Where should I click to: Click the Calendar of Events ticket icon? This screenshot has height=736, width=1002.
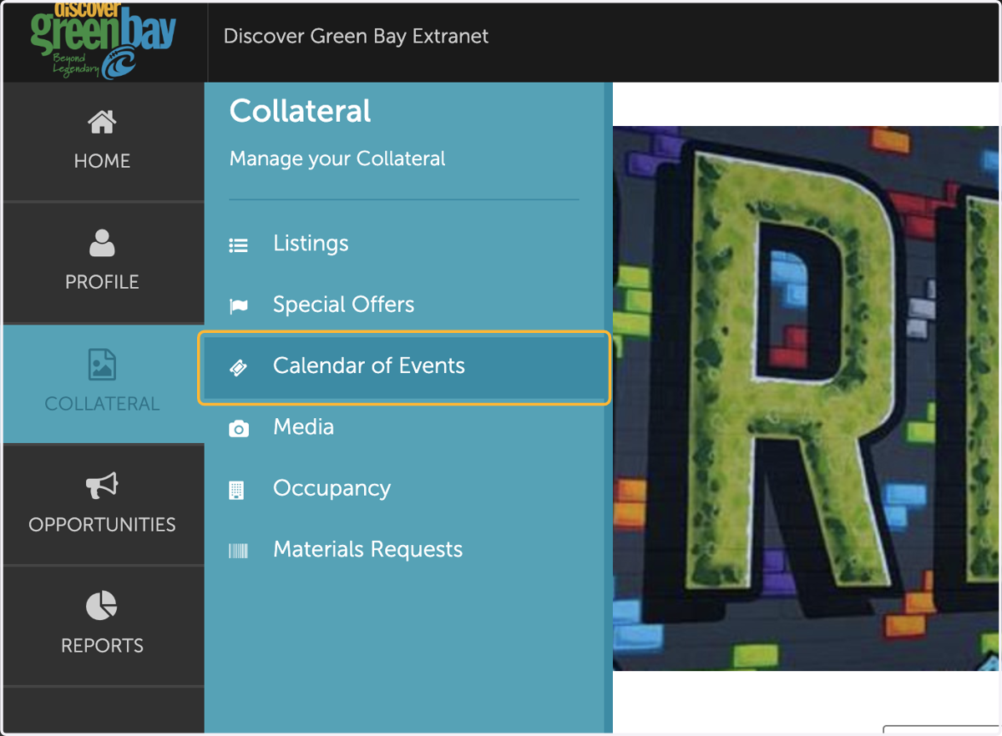pos(239,368)
